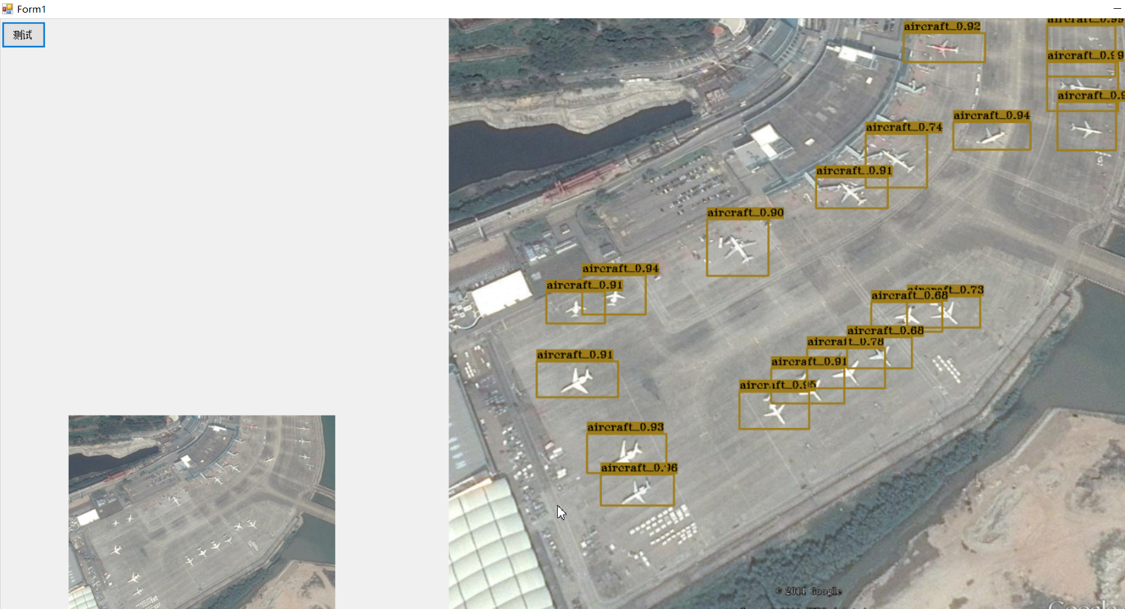
Task: Click the white rectangular building near aircraft_0.91
Action: point(502,293)
